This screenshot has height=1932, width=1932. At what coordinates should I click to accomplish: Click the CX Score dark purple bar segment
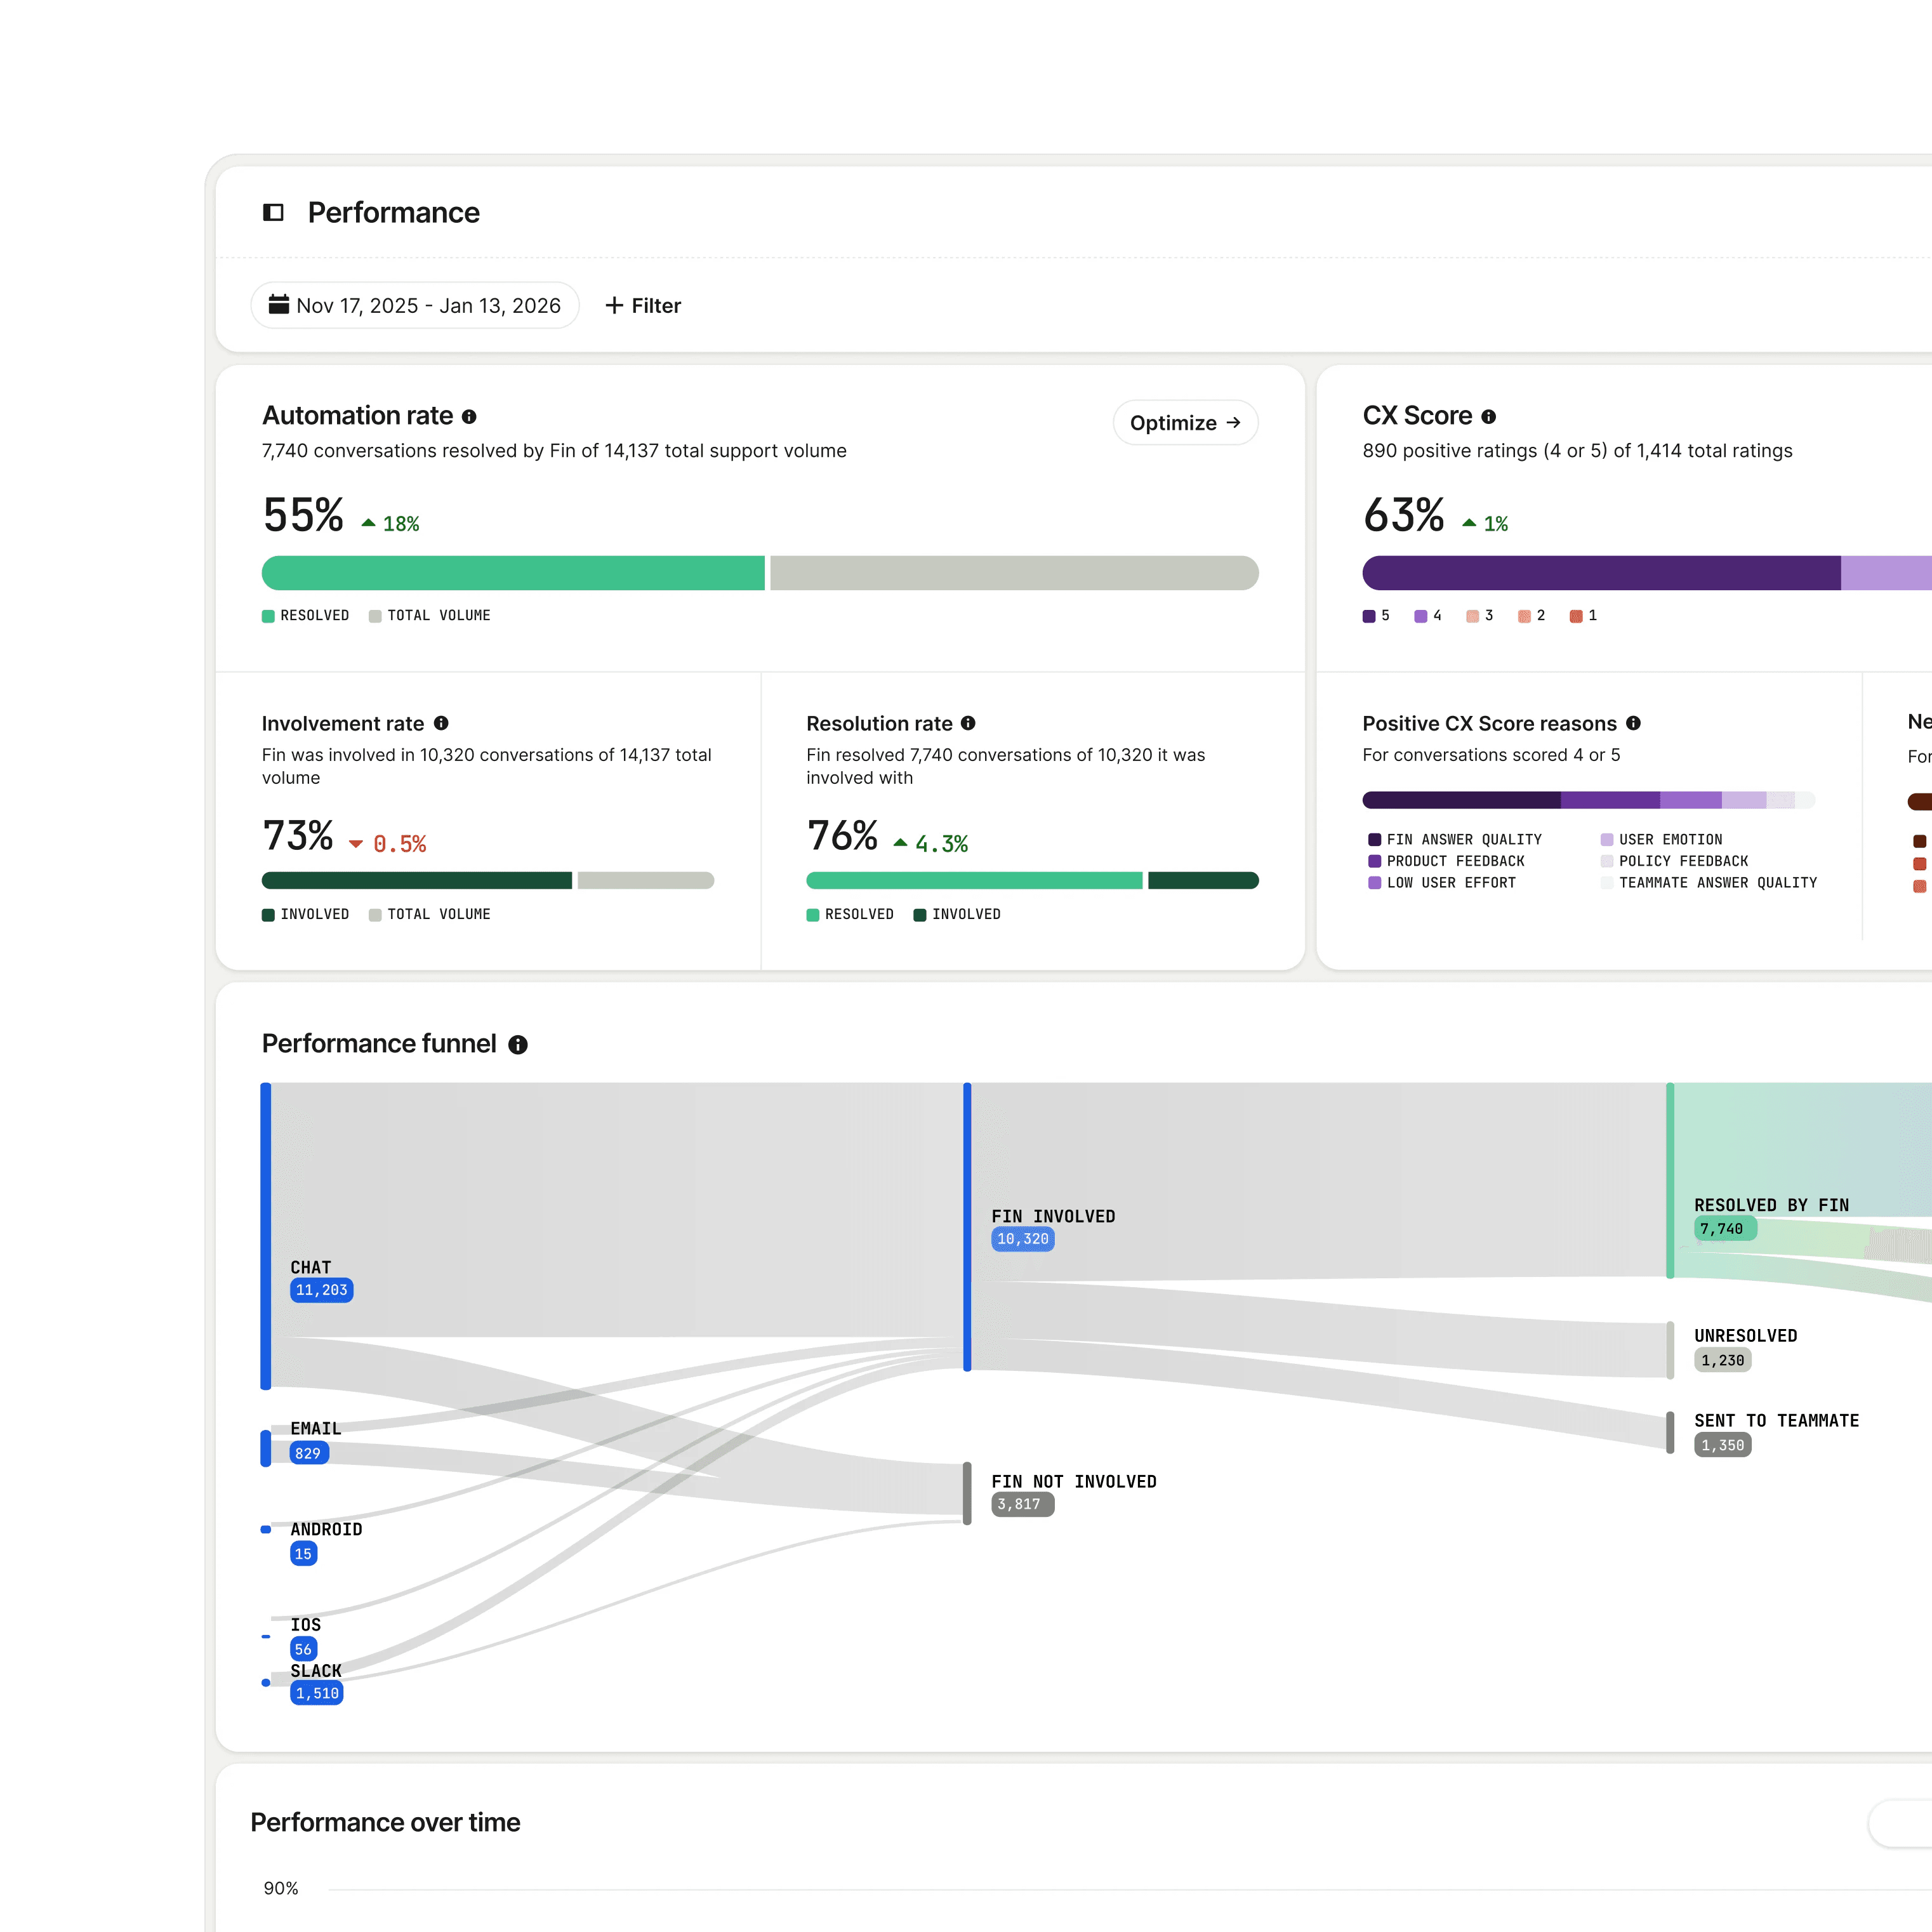[x=1601, y=573]
